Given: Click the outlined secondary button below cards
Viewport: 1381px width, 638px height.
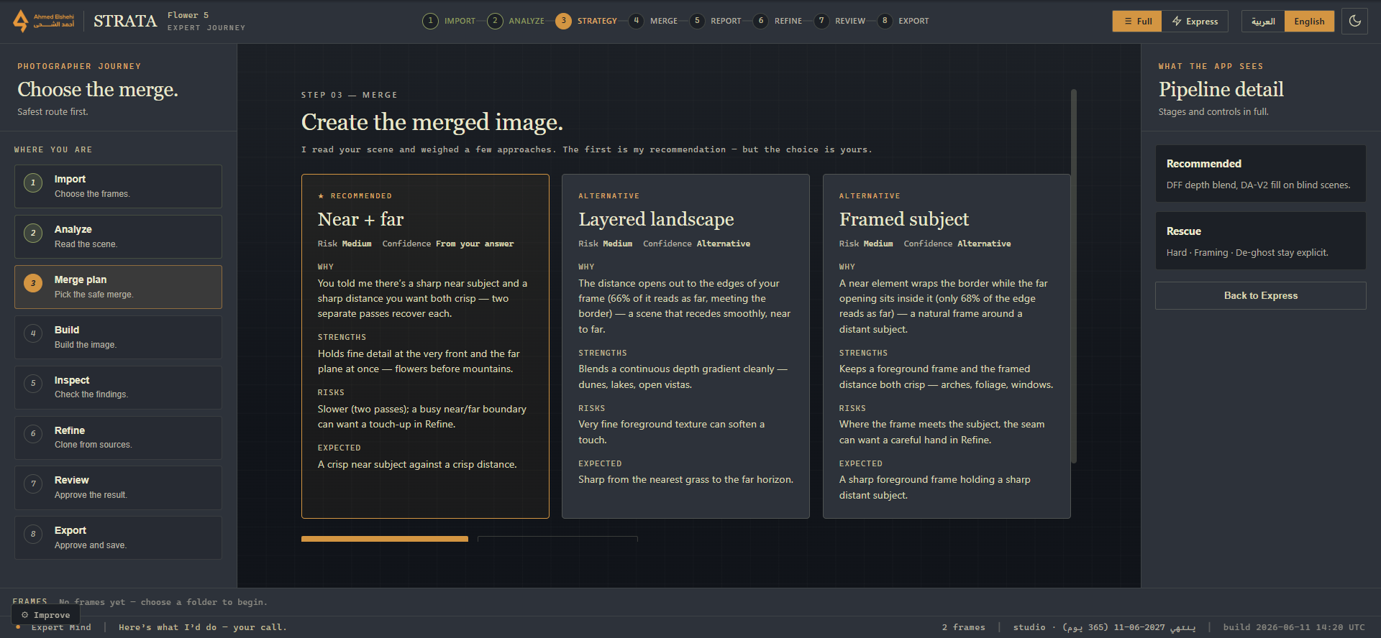Looking at the screenshot, I should coord(557,539).
